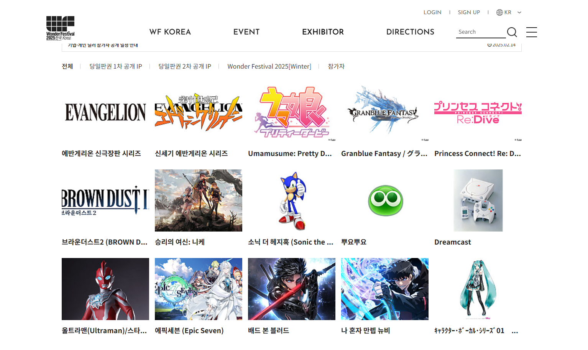Select the 참가자 filter tab
The width and height of the screenshot is (588, 350).
(x=336, y=66)
